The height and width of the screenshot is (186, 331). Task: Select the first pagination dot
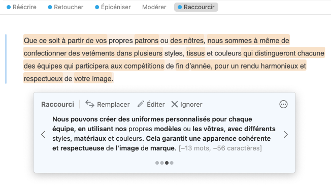157,163
